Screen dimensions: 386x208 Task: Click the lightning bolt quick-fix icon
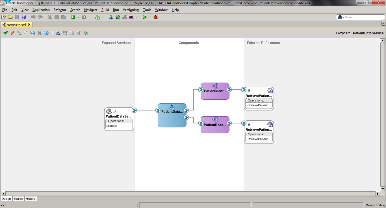[12, 33]
